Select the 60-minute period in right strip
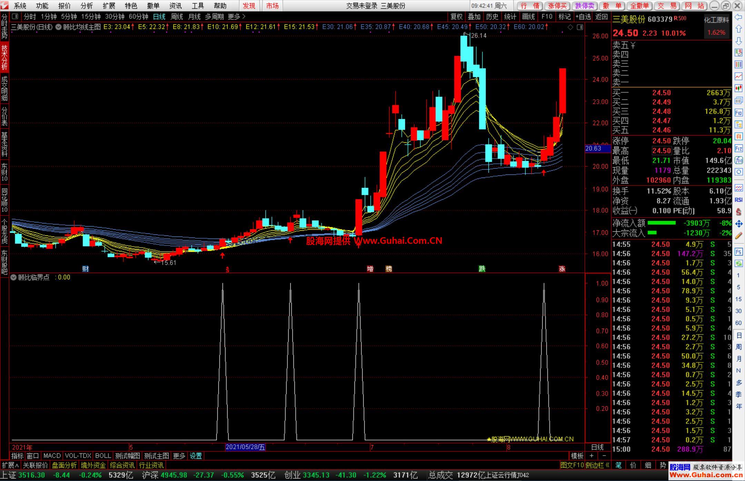This screenshot has width=745, height=481. [x=738, y=323]
